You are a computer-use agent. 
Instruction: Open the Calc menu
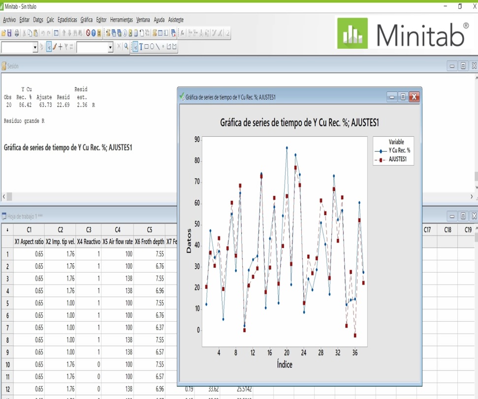tap(50, 20)
